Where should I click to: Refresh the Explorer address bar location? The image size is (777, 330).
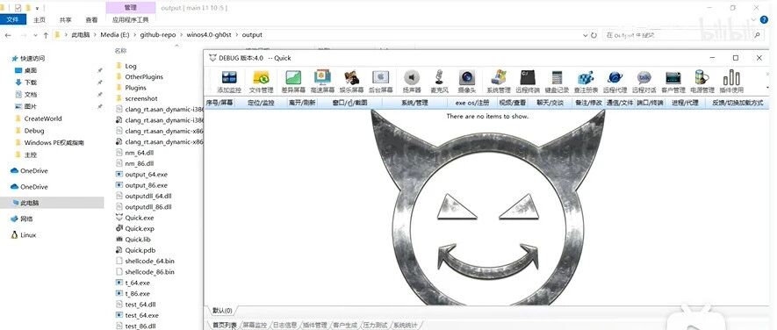pyautogui.click(x=594, y=35)
